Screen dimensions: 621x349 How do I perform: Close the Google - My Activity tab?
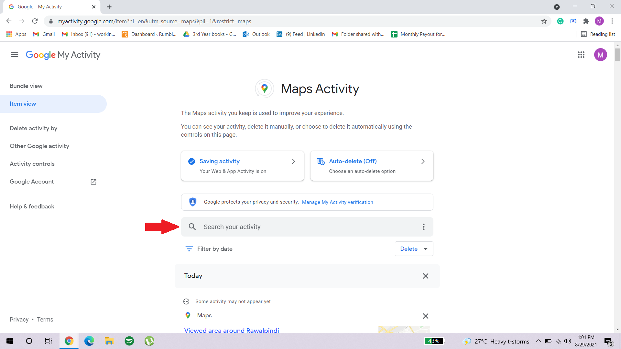point(94,7)
